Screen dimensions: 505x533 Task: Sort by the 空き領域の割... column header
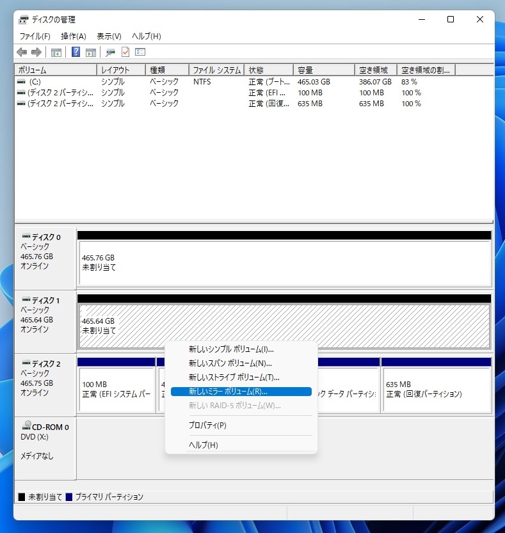426,70
